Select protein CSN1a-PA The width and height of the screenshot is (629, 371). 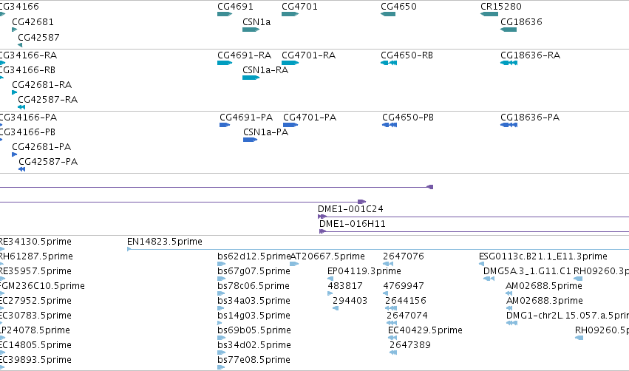pyautogui.click(x=265, y=132)
